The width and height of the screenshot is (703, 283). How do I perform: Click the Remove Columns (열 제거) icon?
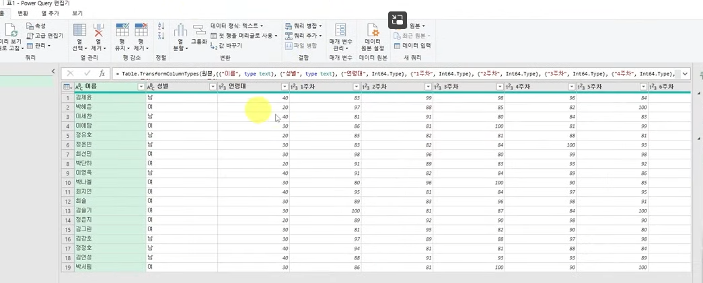99,30
